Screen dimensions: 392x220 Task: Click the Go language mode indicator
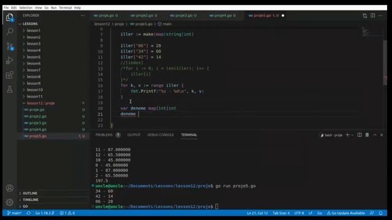(320, 213)
